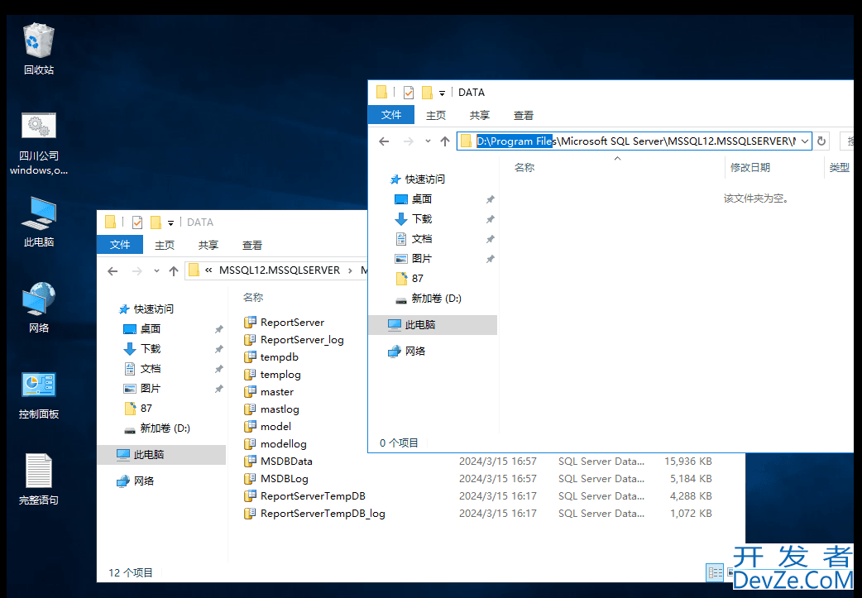This screenshot has width=862, height=598.
Task: Open the 共享 tab in front DATA window
Action: pyautogui.click(x=479, y=116)
